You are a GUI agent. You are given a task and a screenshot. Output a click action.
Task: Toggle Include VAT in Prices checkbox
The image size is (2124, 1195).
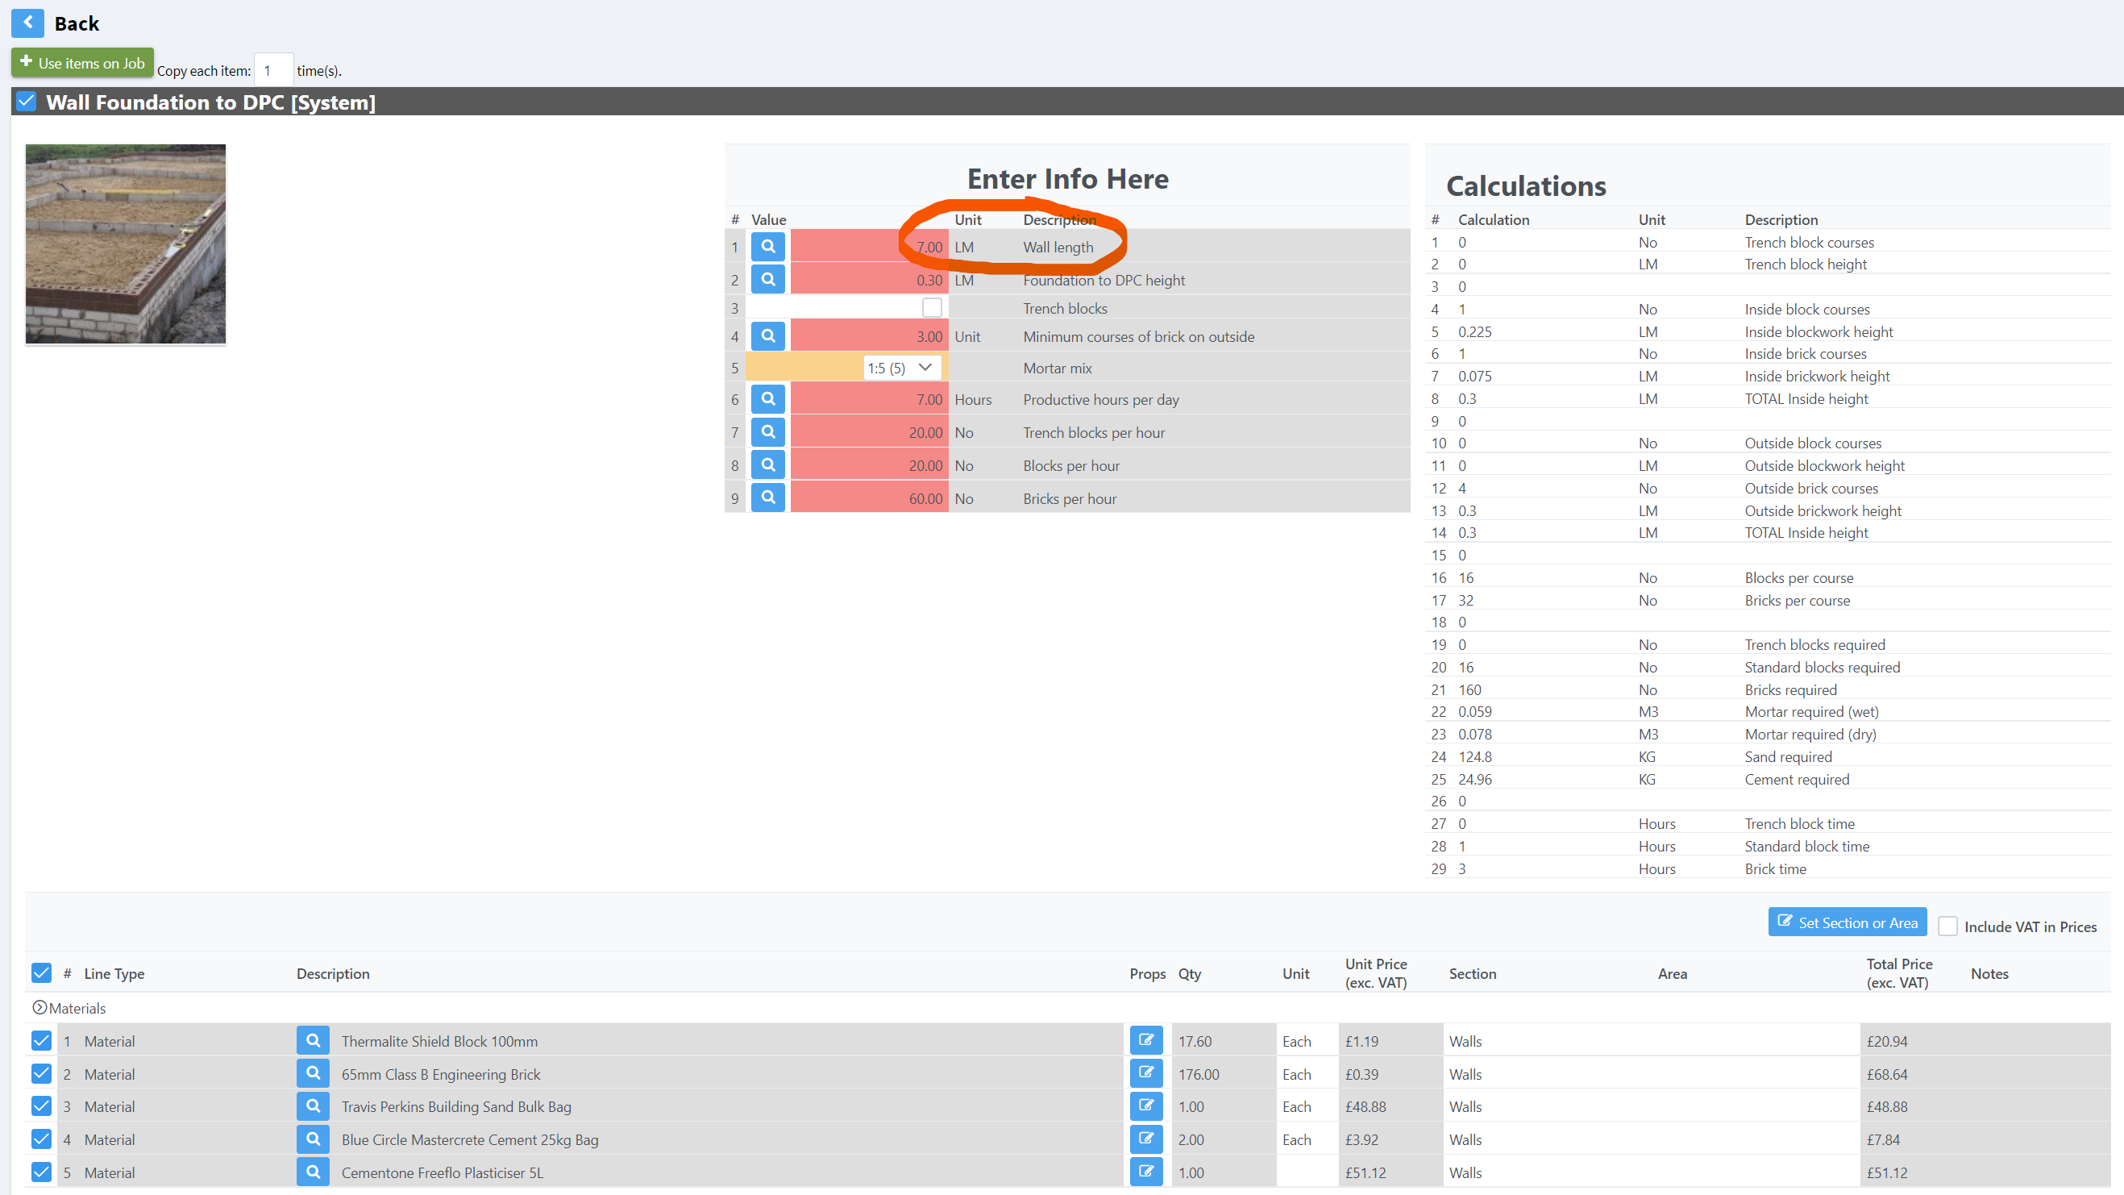(x=1947, y=926)
